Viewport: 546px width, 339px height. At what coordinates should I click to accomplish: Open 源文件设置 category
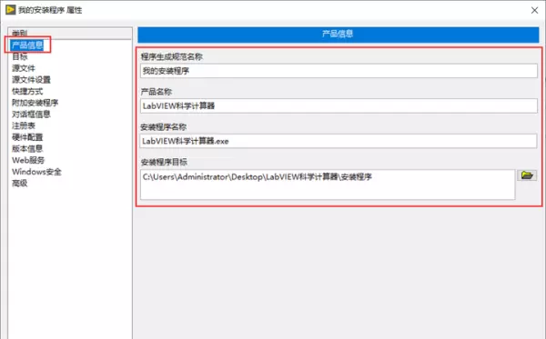click(x=31, y=80)
